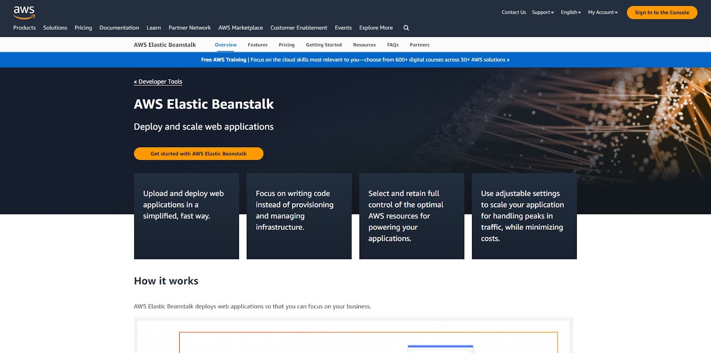Select the FAQs tab
711x353 pixels.
pos(393,45)
